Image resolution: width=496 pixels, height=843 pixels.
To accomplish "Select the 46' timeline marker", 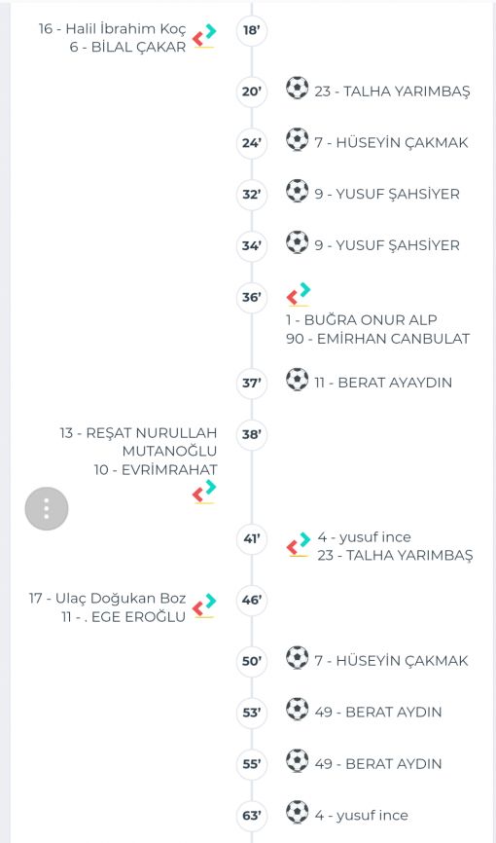I will [x=252, y=600].
